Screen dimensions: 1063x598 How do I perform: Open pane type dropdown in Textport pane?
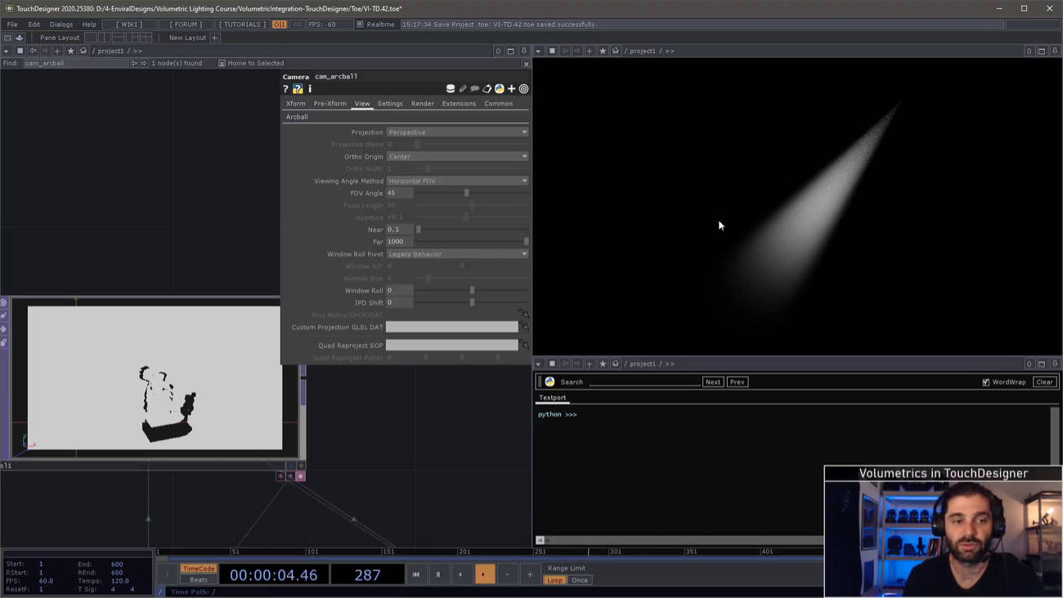[x=539, y=364]
